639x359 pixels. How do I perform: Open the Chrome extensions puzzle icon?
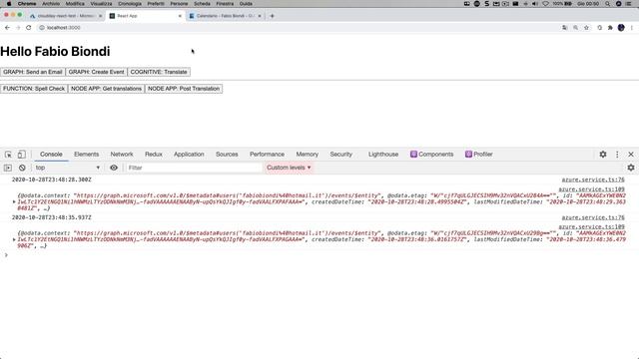coord(610,28)
